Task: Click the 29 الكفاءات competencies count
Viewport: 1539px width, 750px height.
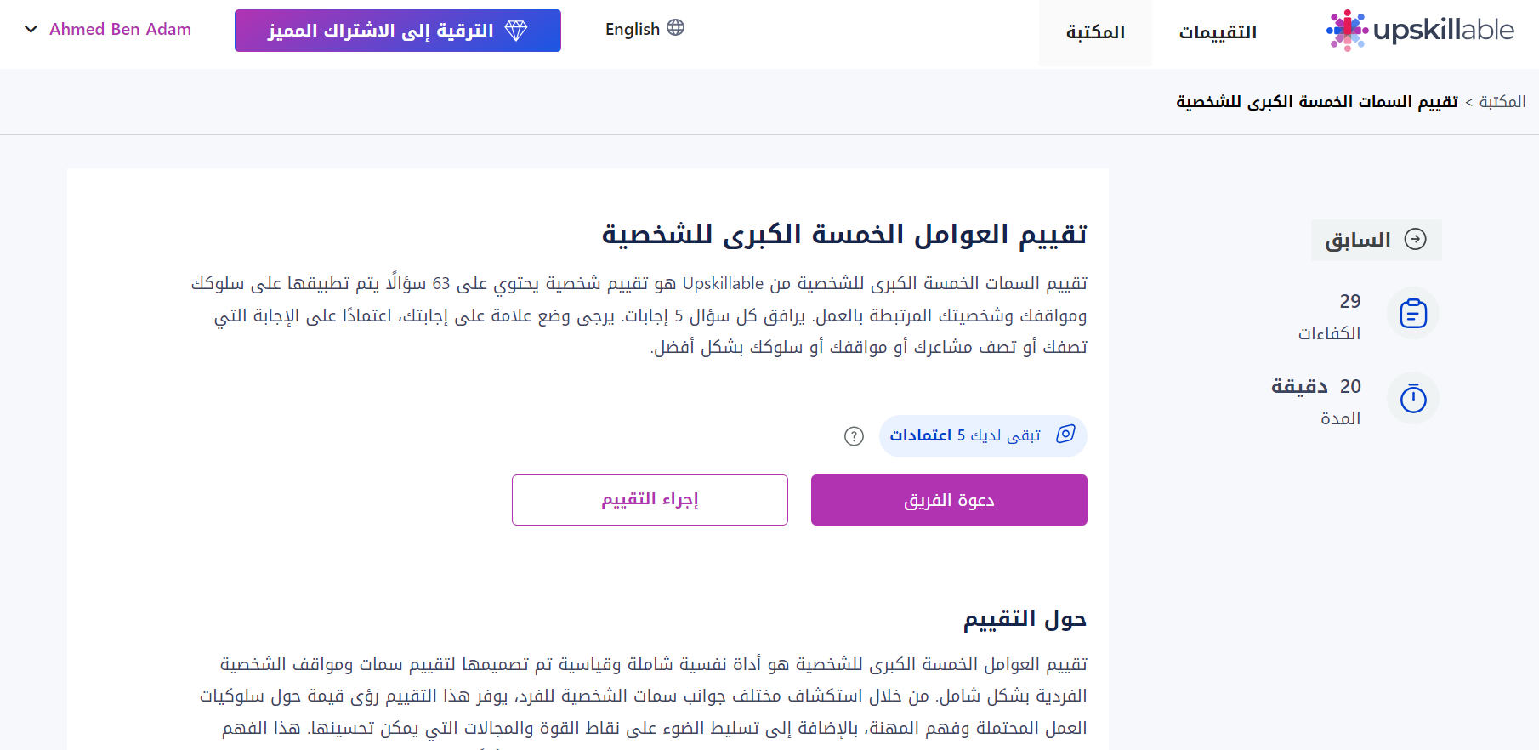Action: 1329,316
